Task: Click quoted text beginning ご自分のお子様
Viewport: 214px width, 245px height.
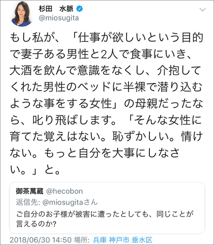Action: (105, 214)
